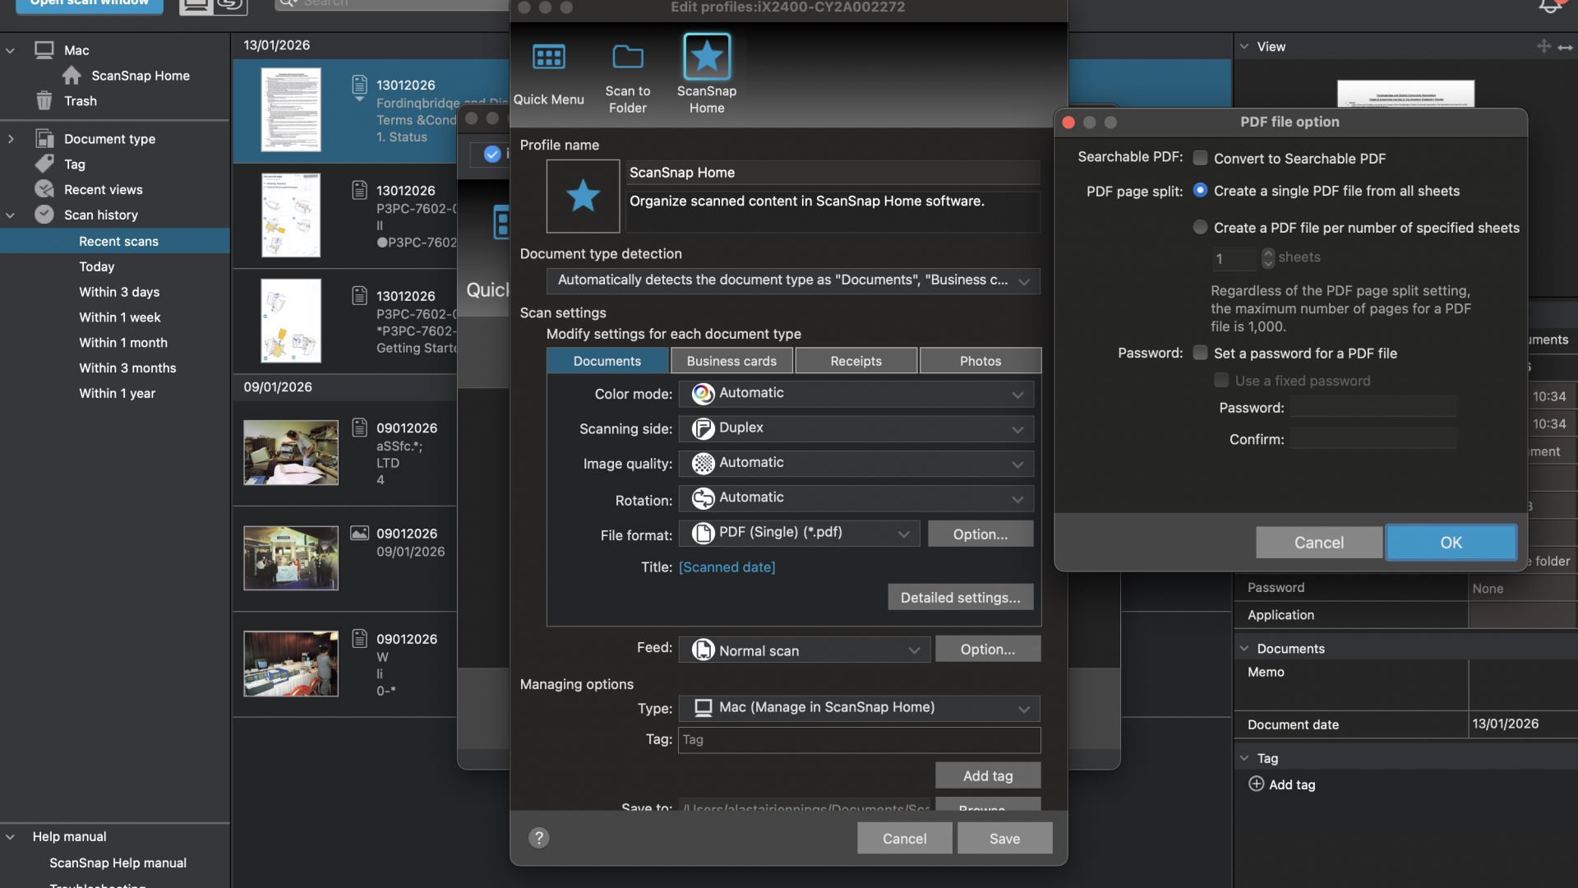Select PDF file per specified sheets option
This screenshot has width=1578, height=888.
tap(1200, 227)
